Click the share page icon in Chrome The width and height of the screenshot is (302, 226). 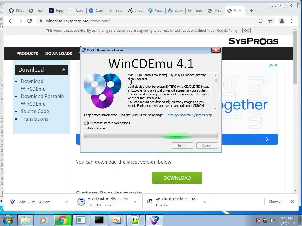click(261, 21)
